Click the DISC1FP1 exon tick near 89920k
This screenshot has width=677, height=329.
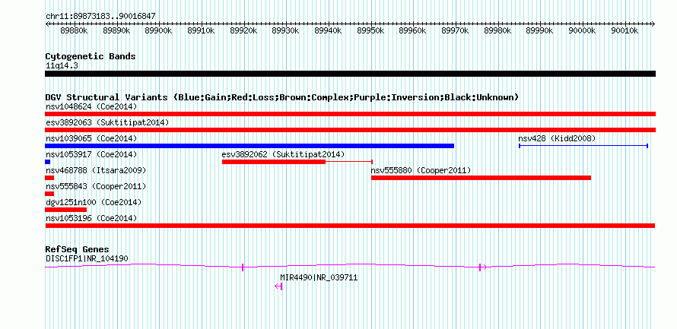point(243,267)
